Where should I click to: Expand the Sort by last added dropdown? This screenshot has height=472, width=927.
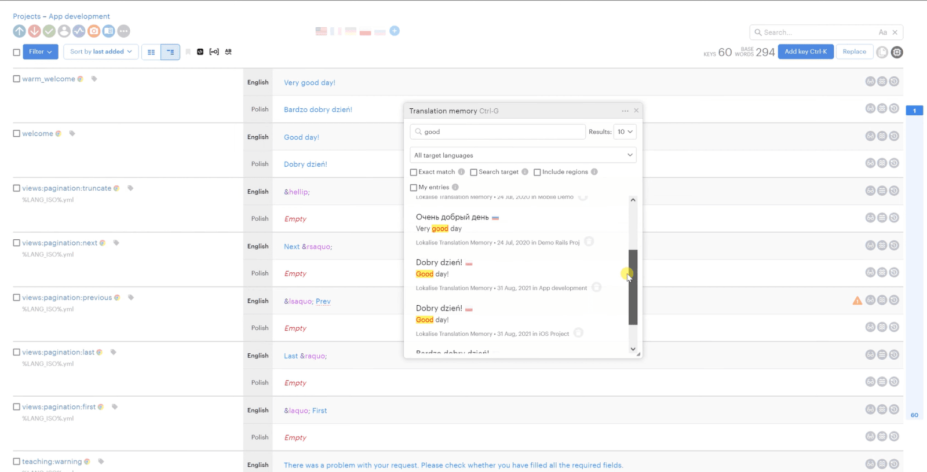tap(101, 52)
